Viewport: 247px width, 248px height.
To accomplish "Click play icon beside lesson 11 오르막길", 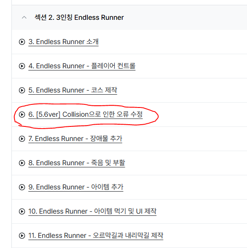I will pos(22,236).
